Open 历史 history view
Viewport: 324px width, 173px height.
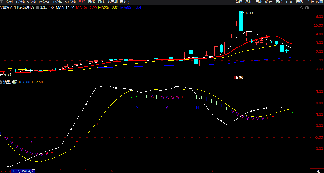[259, 2]
